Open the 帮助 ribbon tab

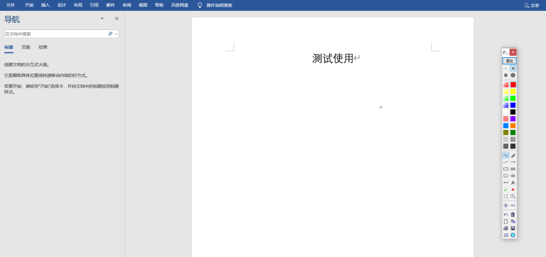point(159,5)
